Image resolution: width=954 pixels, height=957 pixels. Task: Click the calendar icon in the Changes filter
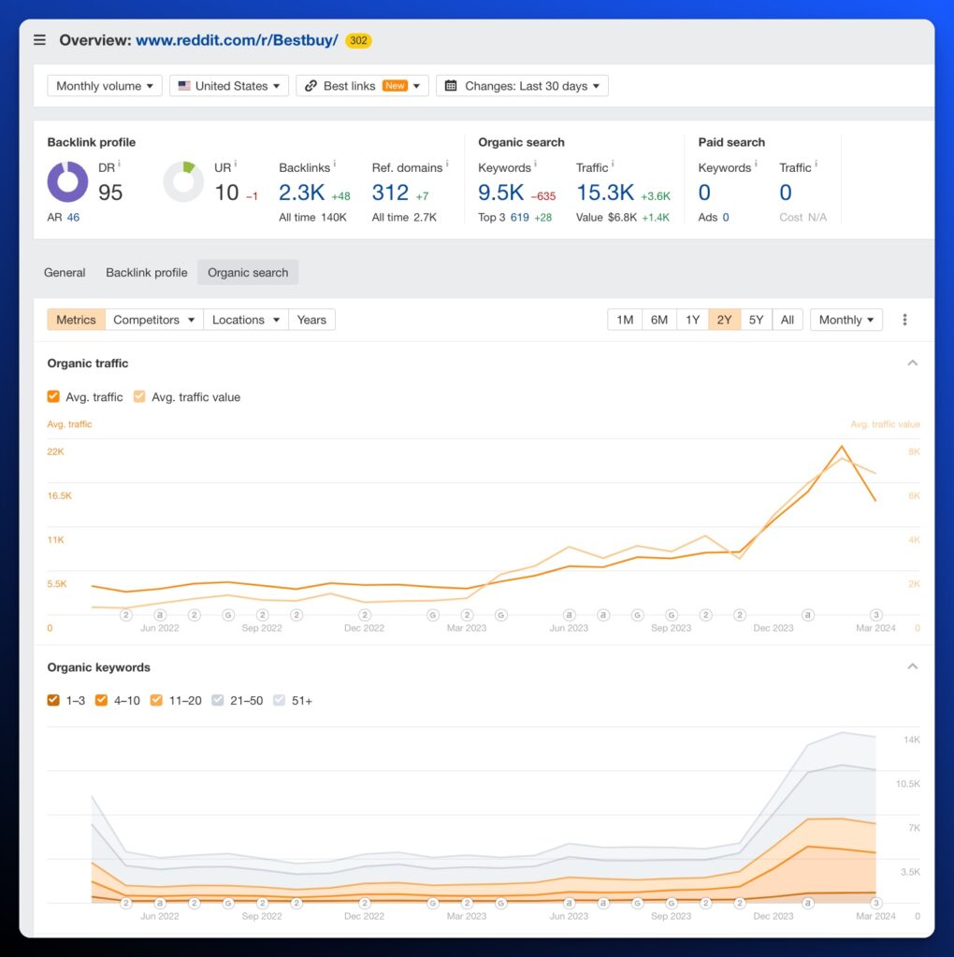coord(451,86)
